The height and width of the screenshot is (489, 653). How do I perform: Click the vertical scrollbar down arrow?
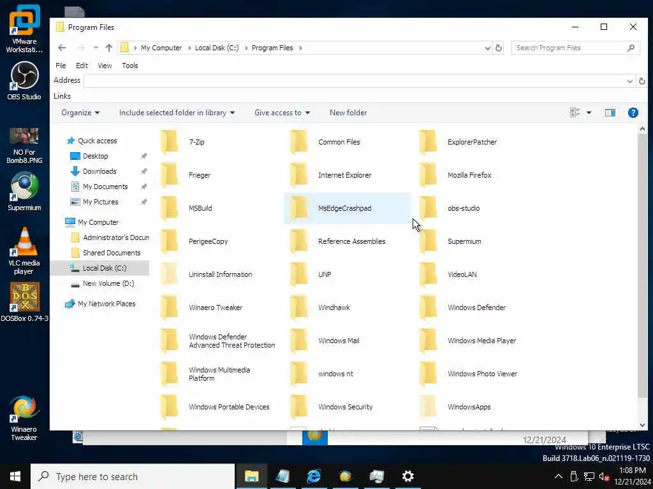pos(642,425)
